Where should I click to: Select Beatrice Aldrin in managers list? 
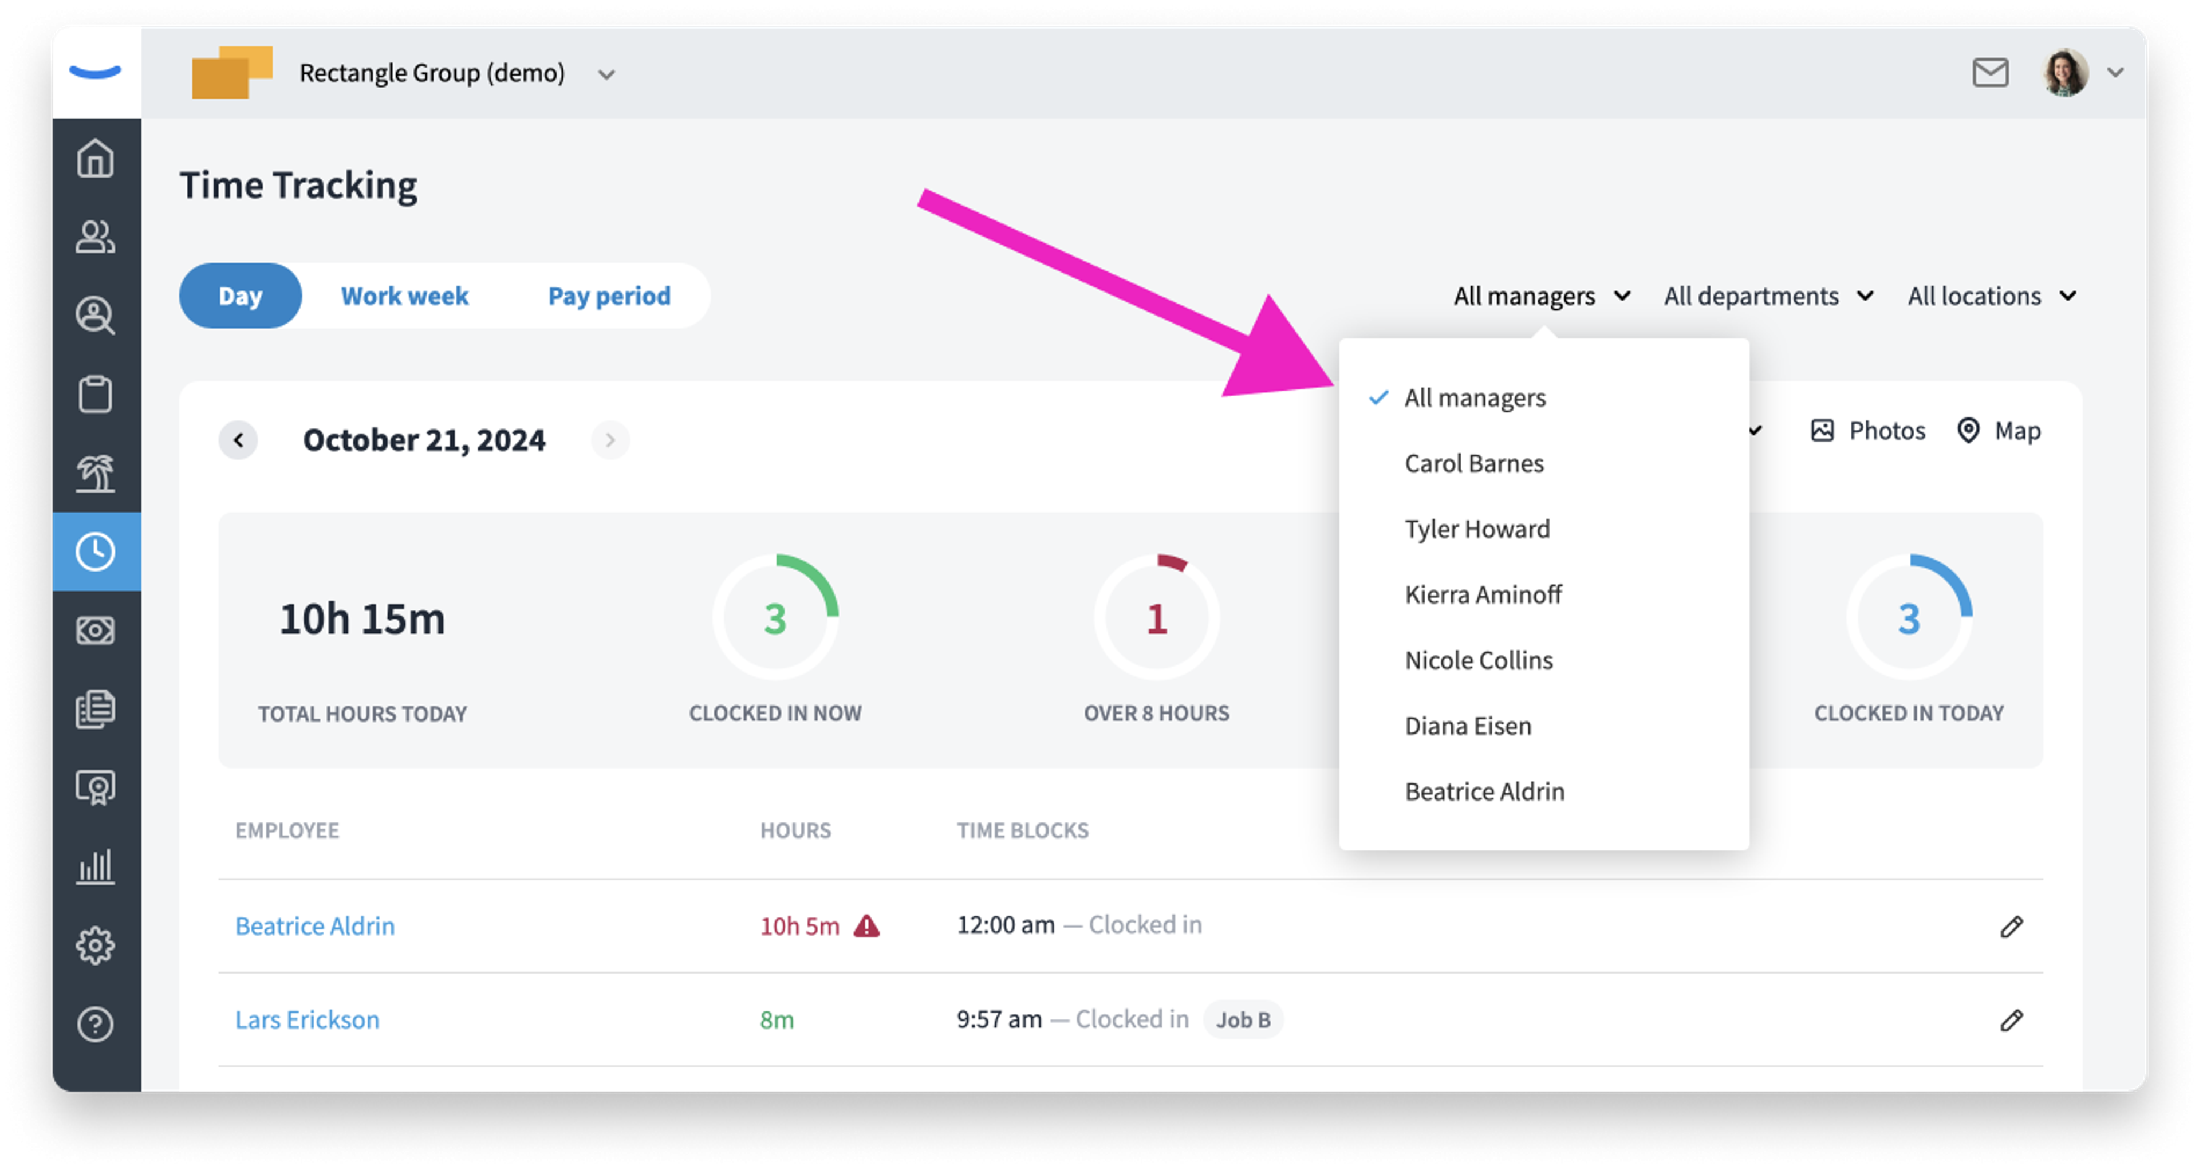pos(1543,791)
